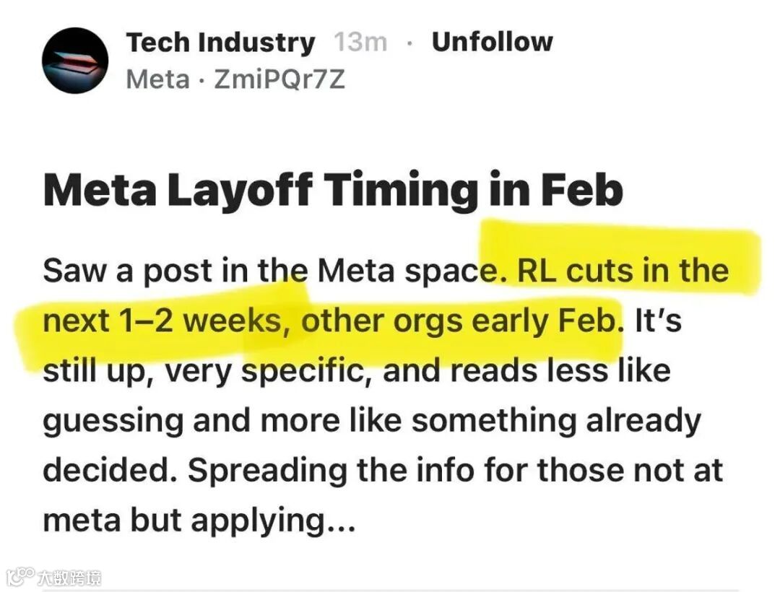Viewport: 780px width, 592px height.
Task: Click the watermark logo icon at bottom-left
Action: click(x=20, y=577)
